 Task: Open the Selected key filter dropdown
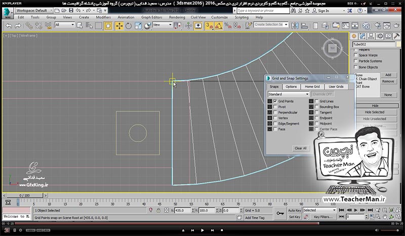pos(319,210)
